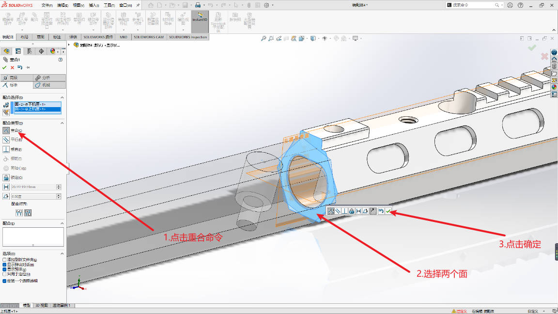Viewport: 558px width, 314px height.
Task: Select 面<2>@下机匣<1> in mate selections
Action: 37,104
